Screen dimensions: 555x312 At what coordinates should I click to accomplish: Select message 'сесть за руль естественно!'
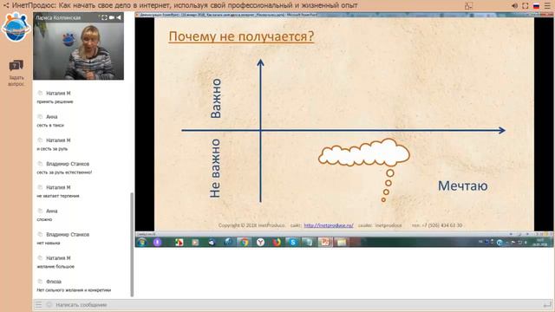64,172
